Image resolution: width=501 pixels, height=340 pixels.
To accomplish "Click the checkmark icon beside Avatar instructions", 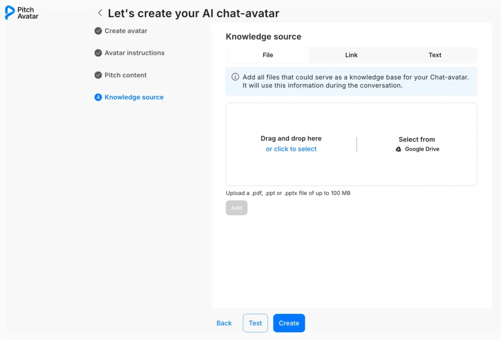I will tap(98, 53).
